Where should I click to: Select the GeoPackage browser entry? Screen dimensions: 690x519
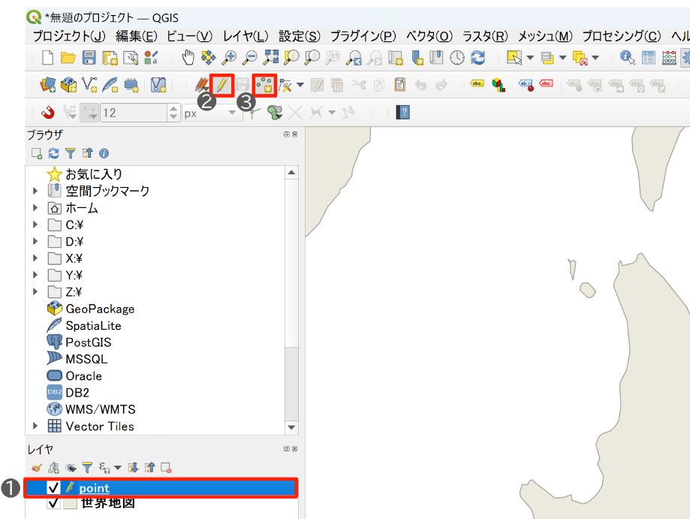click(x=100, y=309)
